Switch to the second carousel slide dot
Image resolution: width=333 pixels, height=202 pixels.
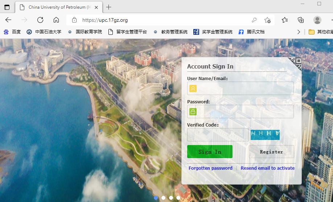coord(164,198)
